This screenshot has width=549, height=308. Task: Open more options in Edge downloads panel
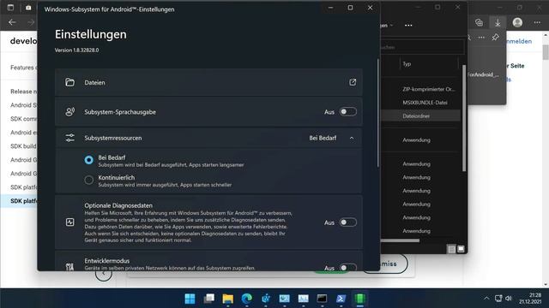482,37
